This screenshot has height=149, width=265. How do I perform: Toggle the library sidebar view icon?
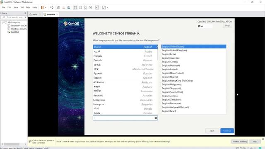[75, 7]
